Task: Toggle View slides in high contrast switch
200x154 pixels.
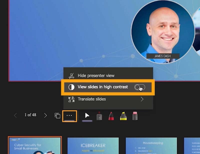Action: tap(140, 87)
